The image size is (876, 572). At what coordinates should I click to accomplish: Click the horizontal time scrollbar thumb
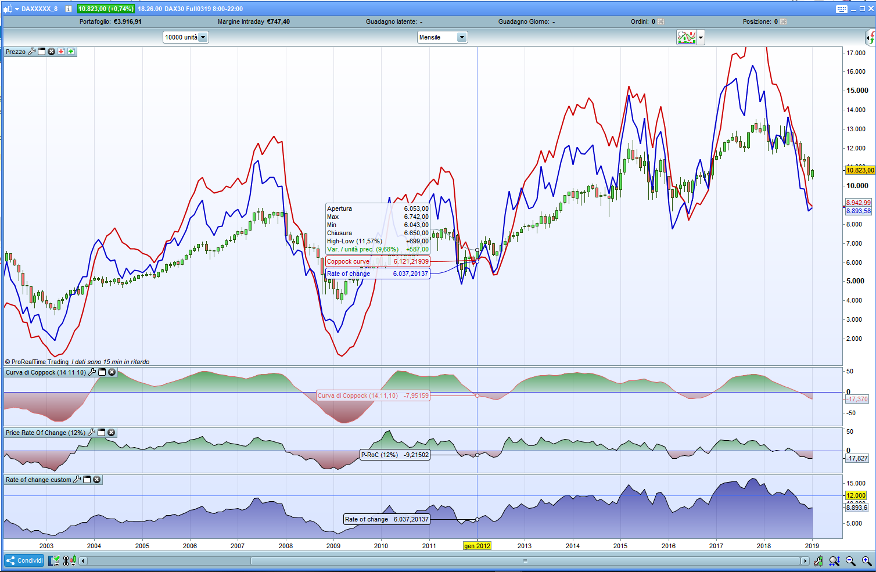[x=526, y=561]
